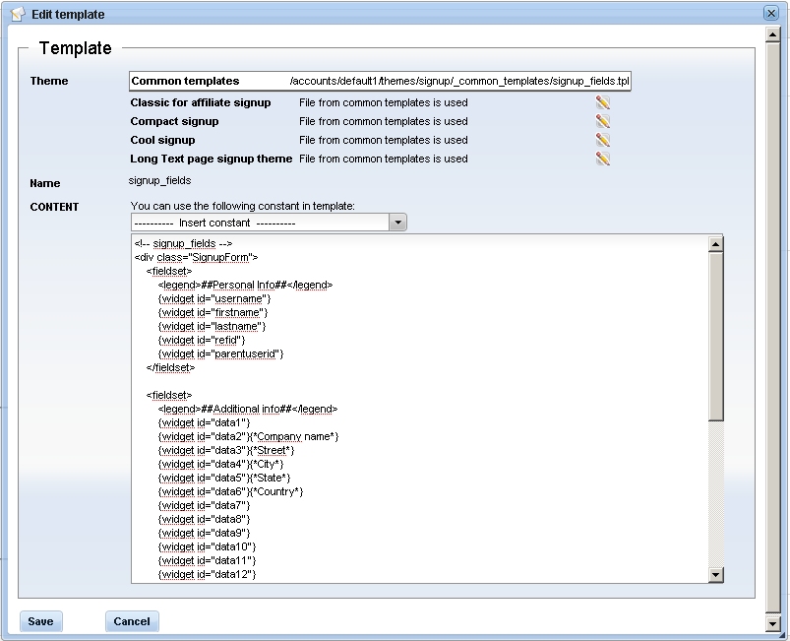
Task: Click the dialog vertical scrollbar thumb
Action: click(772, 328)
